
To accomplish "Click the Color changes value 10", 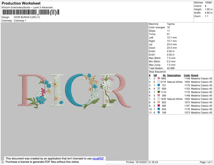I will (x=168, y=27).
